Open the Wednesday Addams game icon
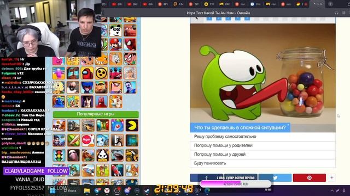The height and width of the screenshot is (196, 350). (x=87, y=102)
